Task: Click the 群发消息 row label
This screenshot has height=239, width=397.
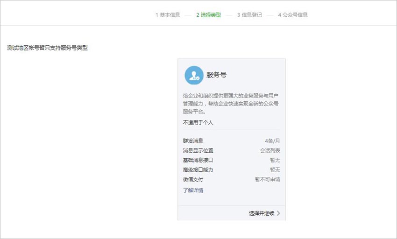Action: click(193, 141)
